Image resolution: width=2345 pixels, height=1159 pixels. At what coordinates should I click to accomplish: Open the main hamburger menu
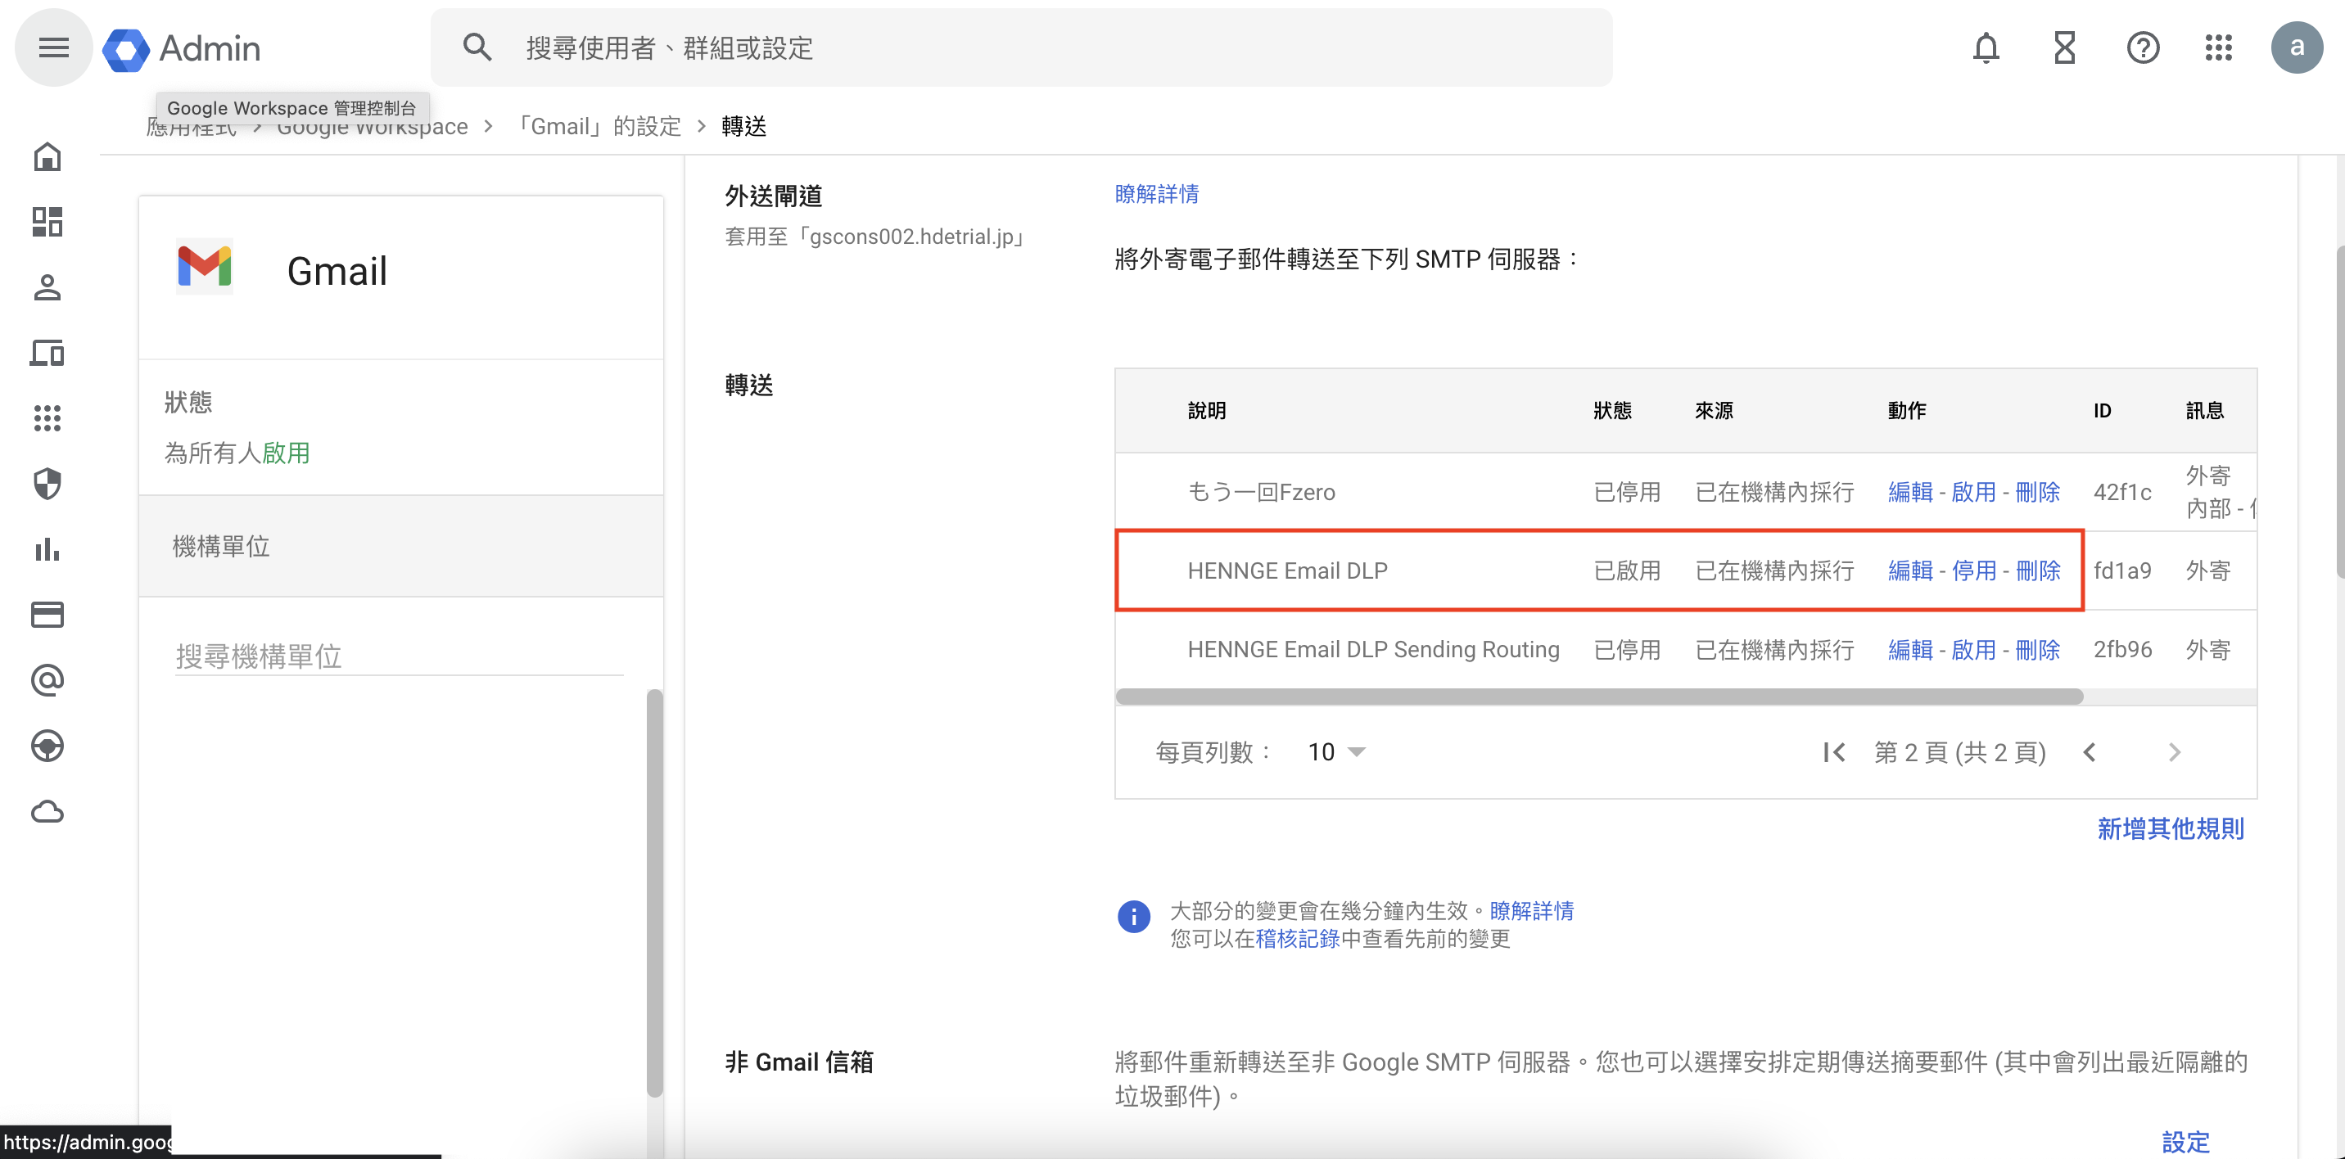pyautogui.click(x=52, y=47)
